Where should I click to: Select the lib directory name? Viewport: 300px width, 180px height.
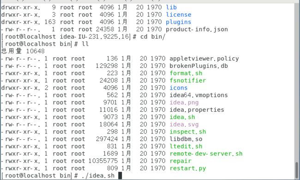(171, 7)
